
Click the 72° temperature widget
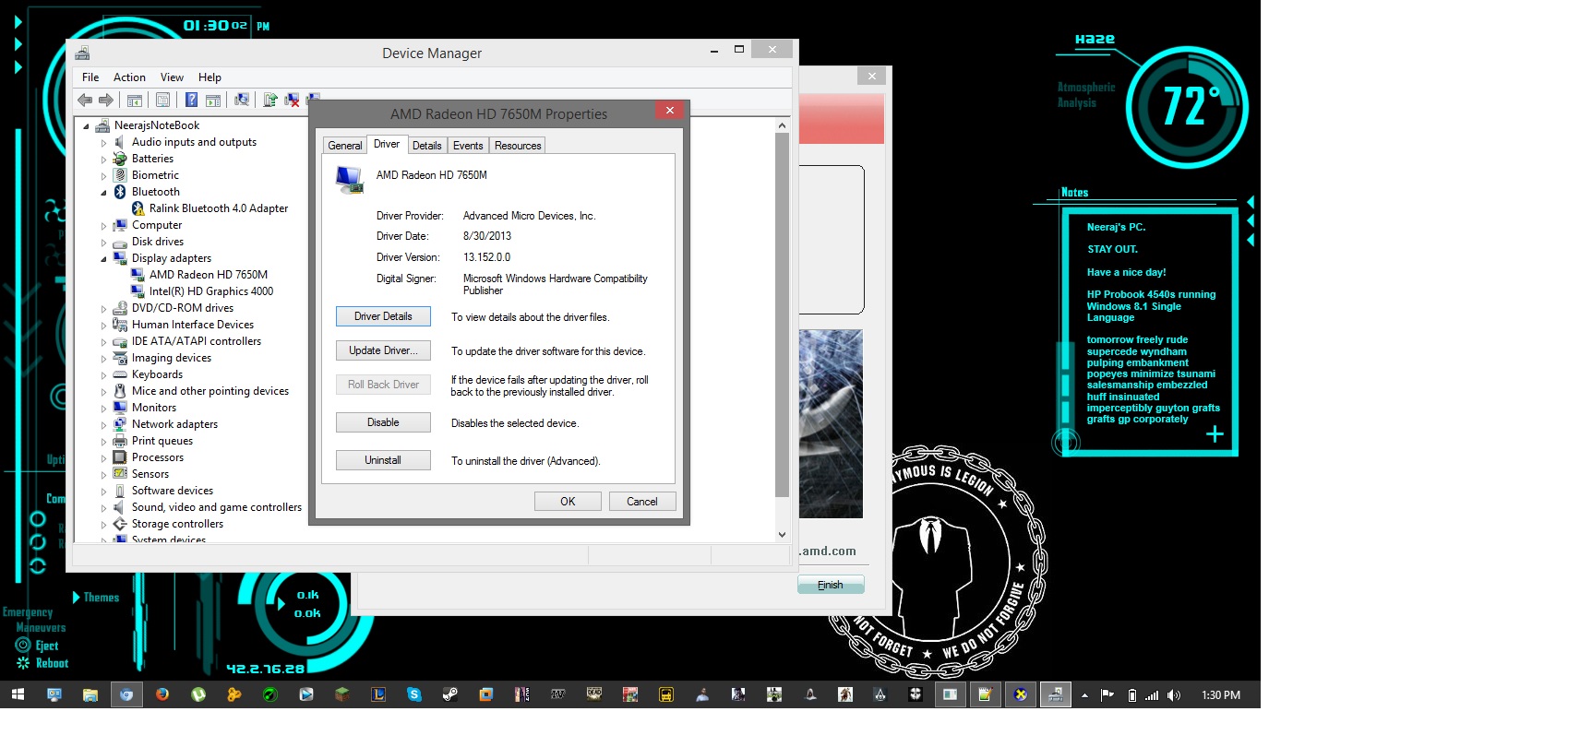1187,107
